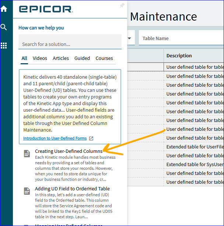Click the Epicor logo

(46, 9)
